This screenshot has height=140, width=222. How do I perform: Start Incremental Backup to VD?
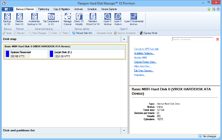[x=34, y=19]
